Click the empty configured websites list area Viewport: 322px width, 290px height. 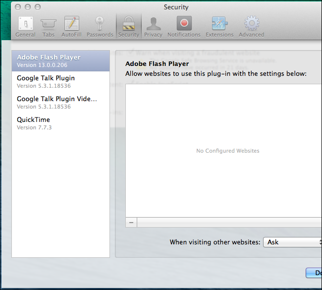(x=223, y=151)
